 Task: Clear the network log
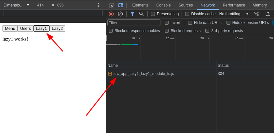tap(120, 14)
